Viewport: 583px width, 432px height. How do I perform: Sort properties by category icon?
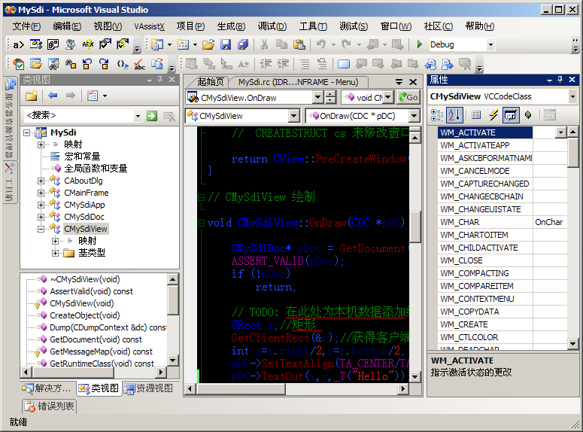437,115
